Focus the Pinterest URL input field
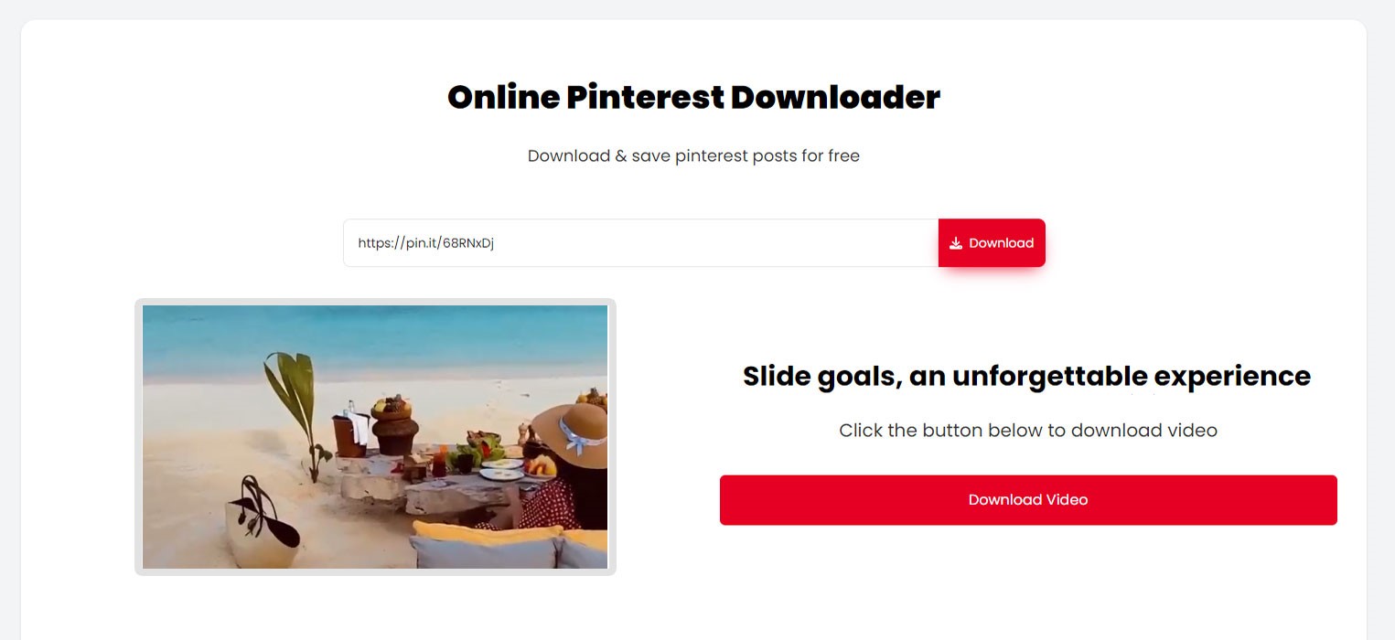The width and height of the screenshot is (1395, 640). click(x=640, y=243)
